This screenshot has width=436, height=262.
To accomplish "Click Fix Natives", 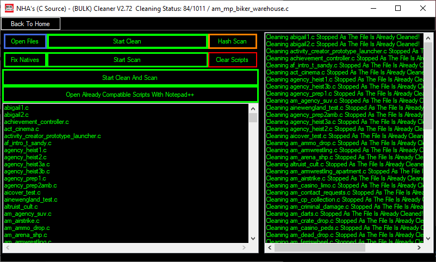I will click(25, 60).
